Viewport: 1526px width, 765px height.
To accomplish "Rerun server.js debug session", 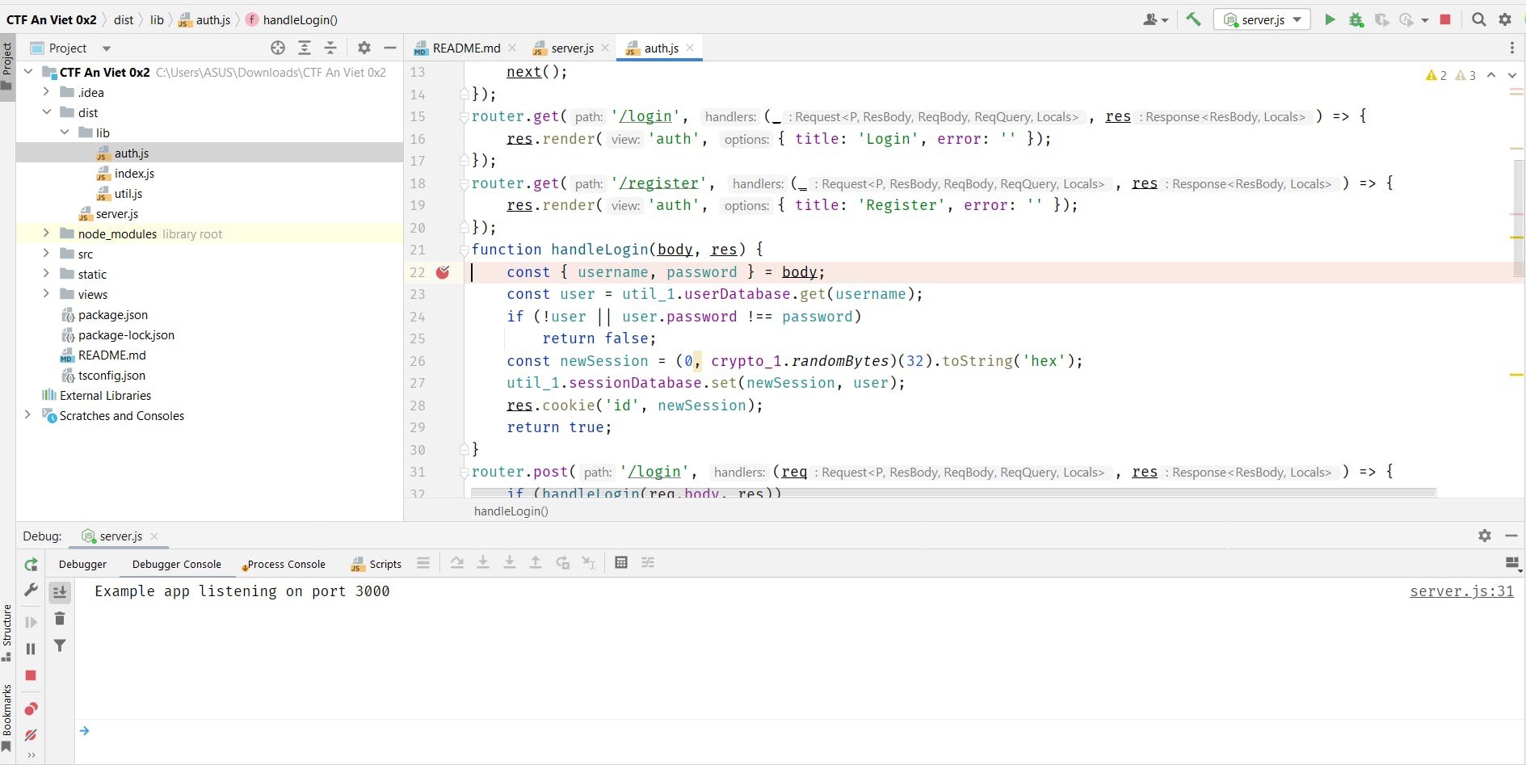I will 31,565.
